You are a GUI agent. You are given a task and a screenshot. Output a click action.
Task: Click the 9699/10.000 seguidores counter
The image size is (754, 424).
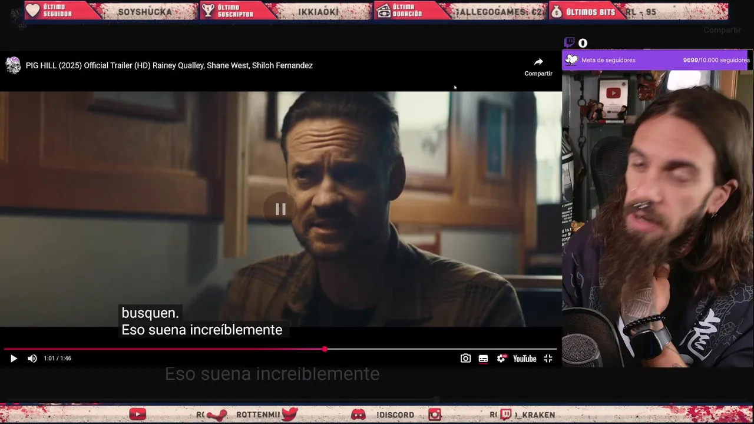pyautogui.click(x=716, y=60)
